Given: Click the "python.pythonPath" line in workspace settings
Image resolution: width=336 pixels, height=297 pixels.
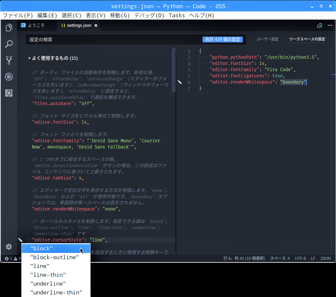Looking at the screenshot, I should [264, 57].
